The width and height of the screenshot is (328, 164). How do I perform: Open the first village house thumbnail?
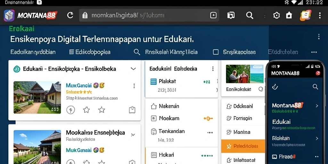pos(37,97)
